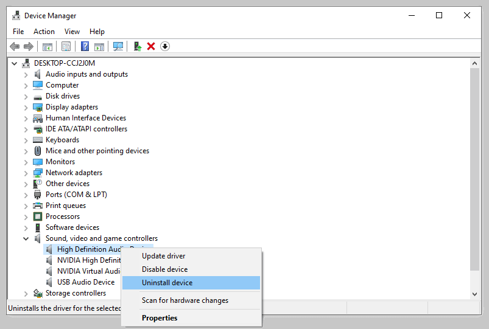Select Uninstall device in context menu

click(x=191, y=283)
